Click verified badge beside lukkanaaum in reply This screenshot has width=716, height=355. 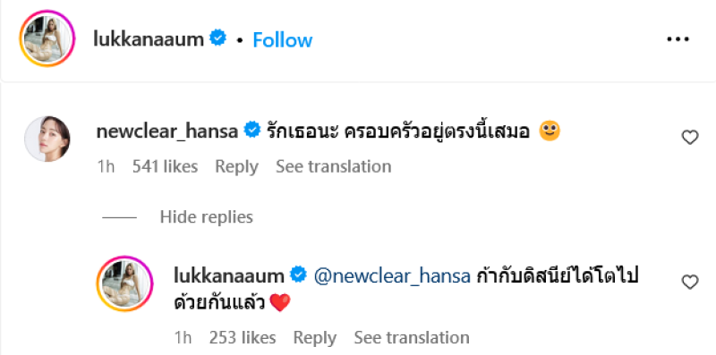[x=299, y=275]
